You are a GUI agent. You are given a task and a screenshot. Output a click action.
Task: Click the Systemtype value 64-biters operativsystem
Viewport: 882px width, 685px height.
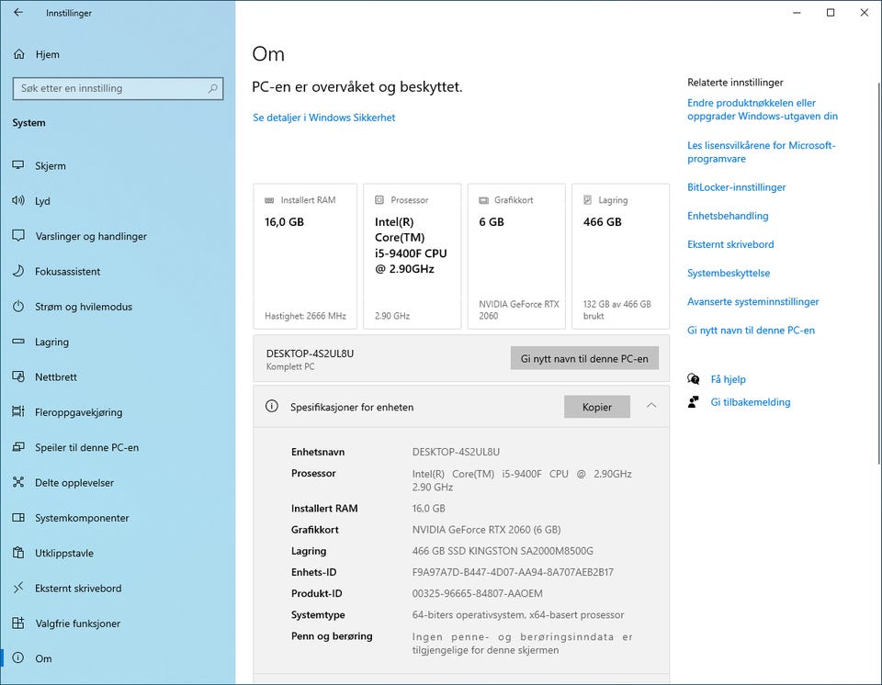coord(518,614)
